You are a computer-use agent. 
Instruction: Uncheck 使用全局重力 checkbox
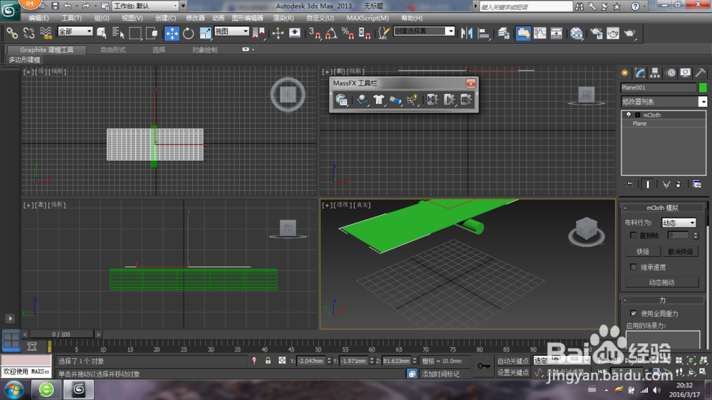[x=633, y=313]
